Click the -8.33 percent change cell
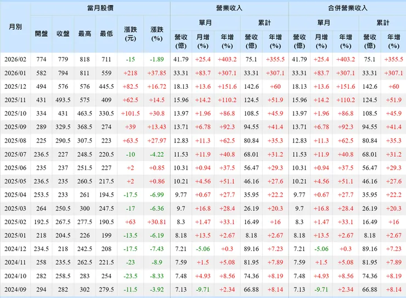The image size is (406, 298). [x=157, y=276]
